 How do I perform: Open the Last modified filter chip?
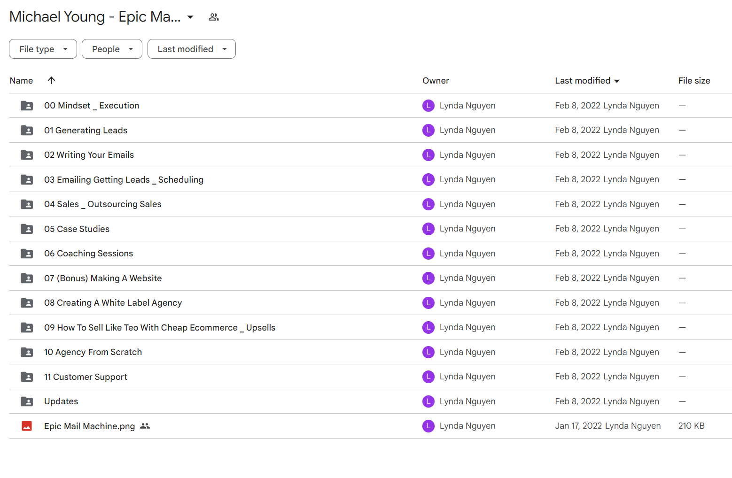[x=192, y=49]
